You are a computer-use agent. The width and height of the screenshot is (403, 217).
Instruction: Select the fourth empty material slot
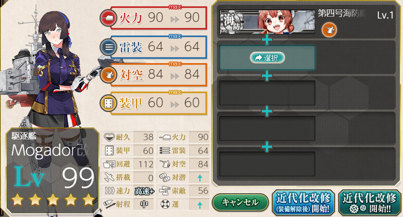(x=267, y=128)
